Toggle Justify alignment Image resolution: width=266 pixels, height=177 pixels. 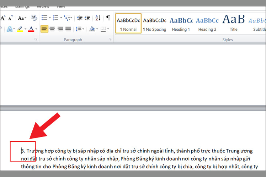pos(68,29)
